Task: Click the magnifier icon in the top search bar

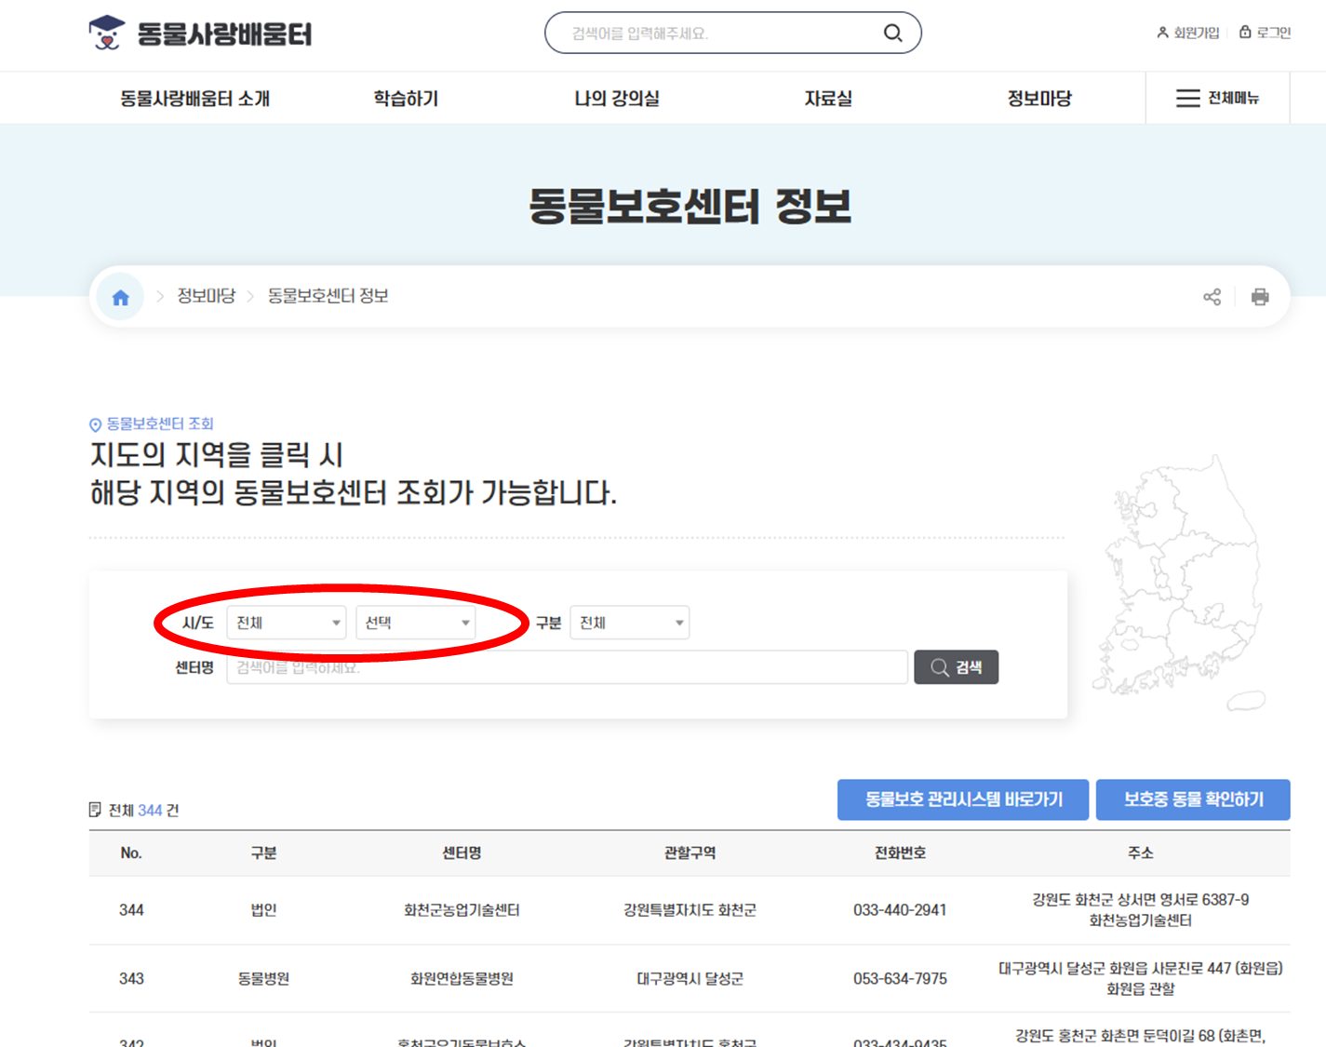Action: [x=892, y=33]
